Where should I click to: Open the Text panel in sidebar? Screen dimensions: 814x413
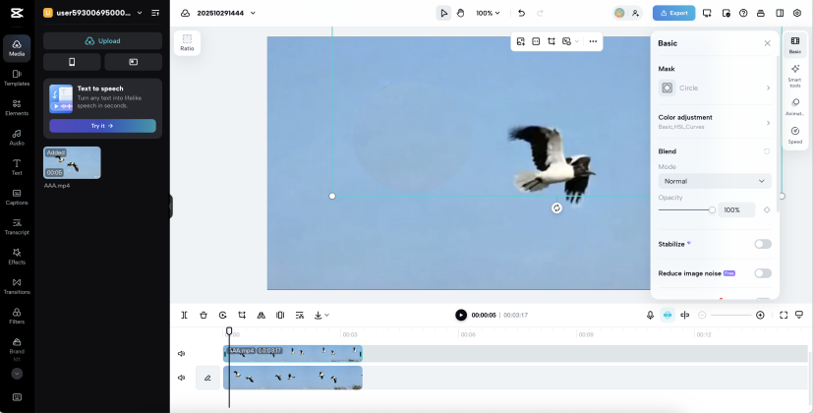17,167
